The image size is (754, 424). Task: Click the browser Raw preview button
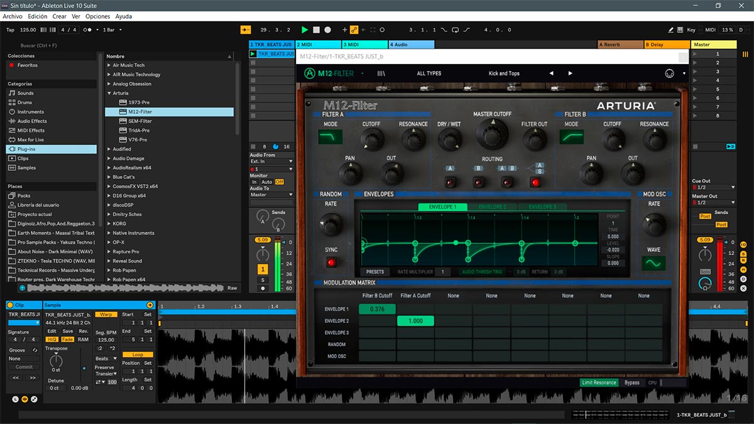(232, 288)
